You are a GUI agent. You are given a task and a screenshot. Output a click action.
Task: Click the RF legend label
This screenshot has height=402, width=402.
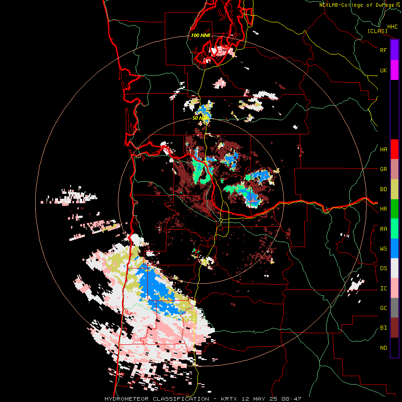pos(383,50)
